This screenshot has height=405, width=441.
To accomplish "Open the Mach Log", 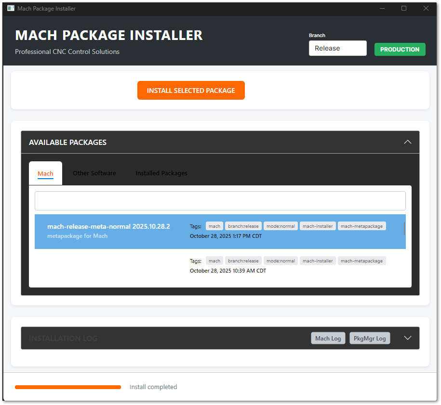I will (x=328, y=338).
